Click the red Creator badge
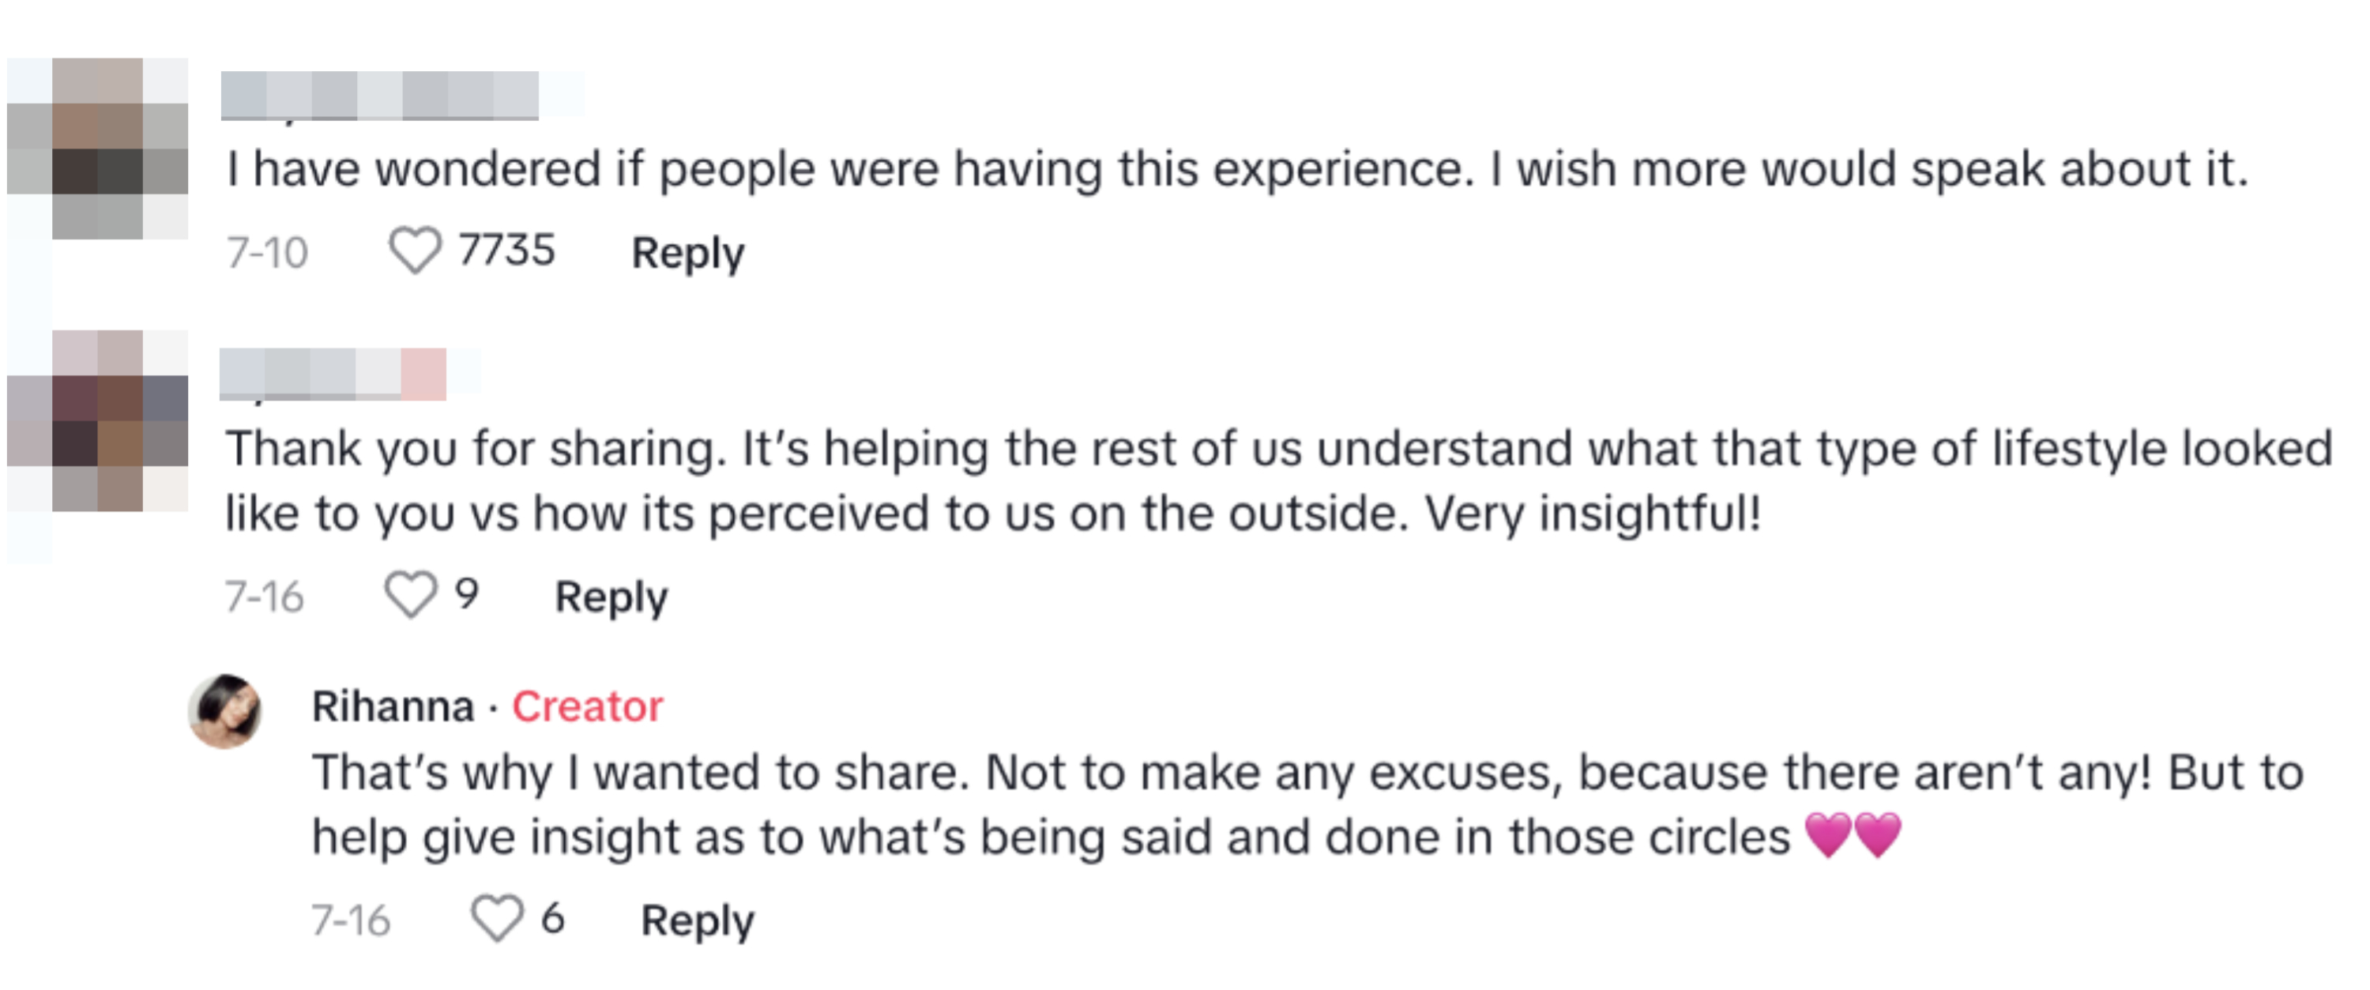The width and height of the screenshot is (2370, 990). tap(587, 706)
